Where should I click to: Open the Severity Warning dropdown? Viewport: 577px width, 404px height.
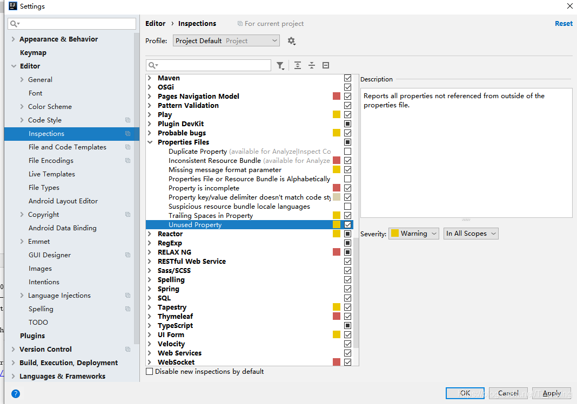coord(414,234)
